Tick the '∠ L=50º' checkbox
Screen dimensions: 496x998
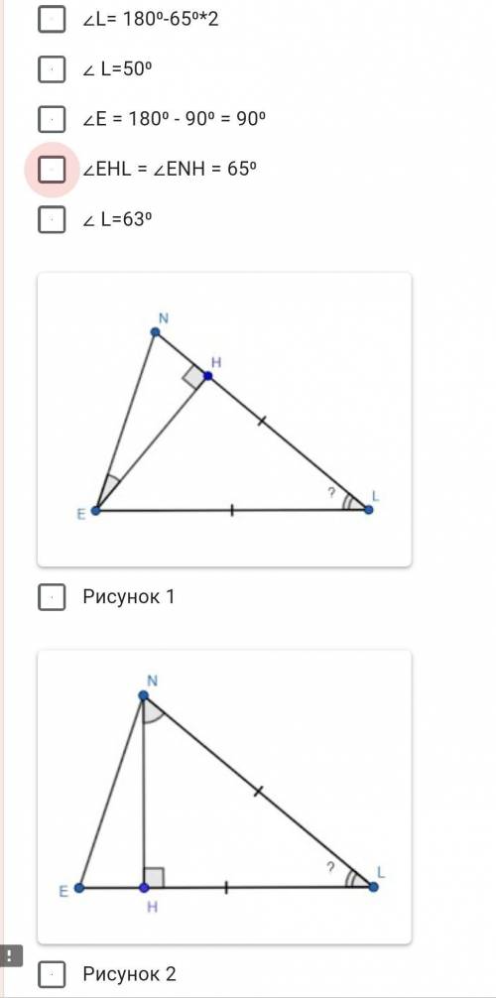(x=52, y=68)
